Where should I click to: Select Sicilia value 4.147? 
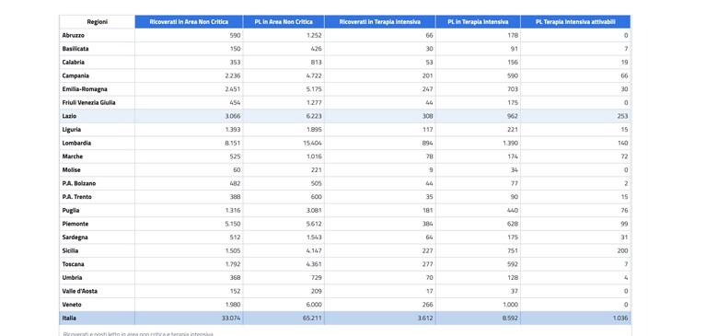(314, 251)
